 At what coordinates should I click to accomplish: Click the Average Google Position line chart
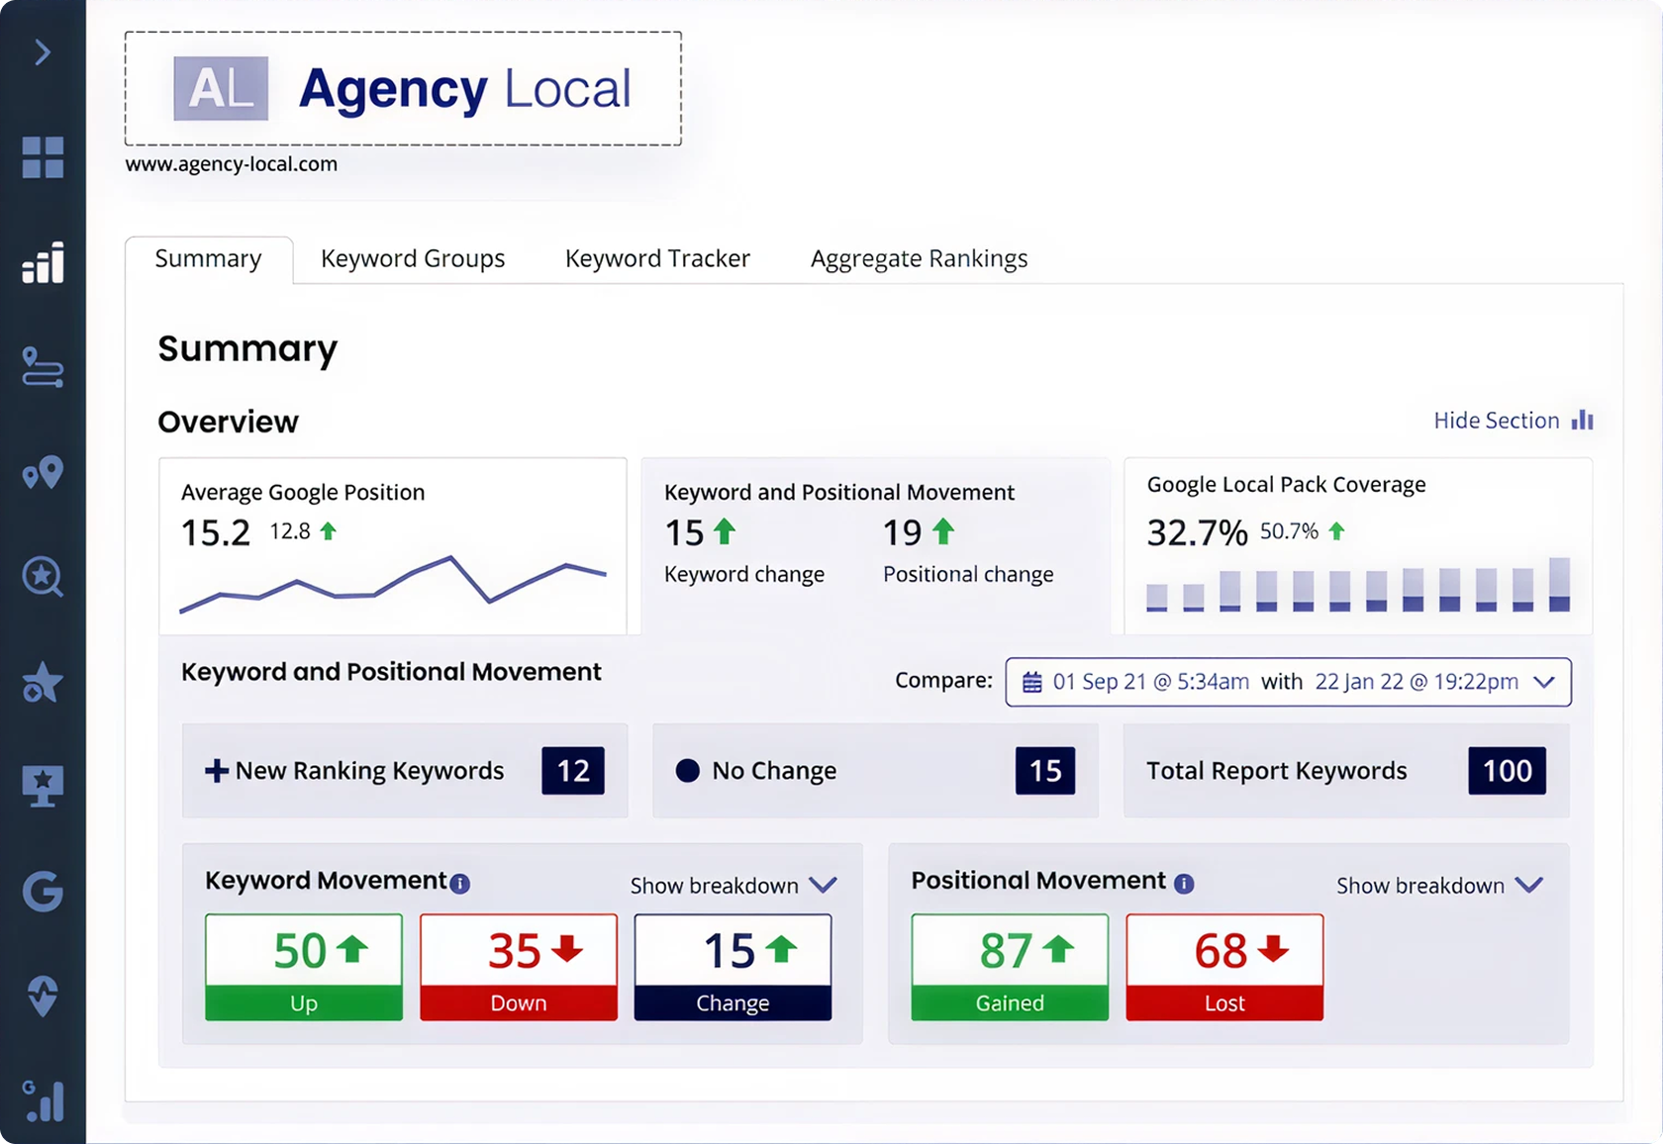click(x=393, y=585)
